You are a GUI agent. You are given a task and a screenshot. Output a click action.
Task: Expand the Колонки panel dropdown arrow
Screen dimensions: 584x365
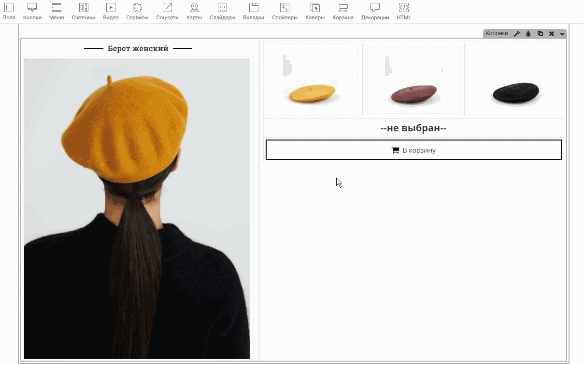(562, 34)
